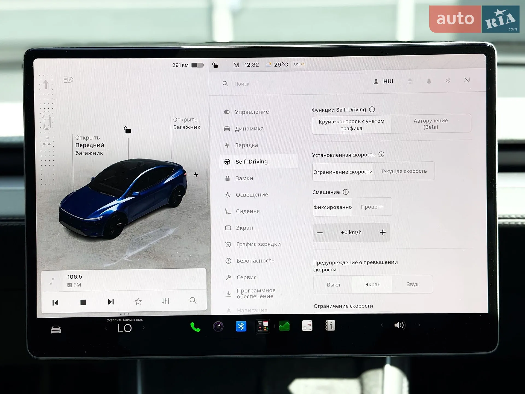
Task: Tap the charge port lightning icon
Action: tap(196, 175)
